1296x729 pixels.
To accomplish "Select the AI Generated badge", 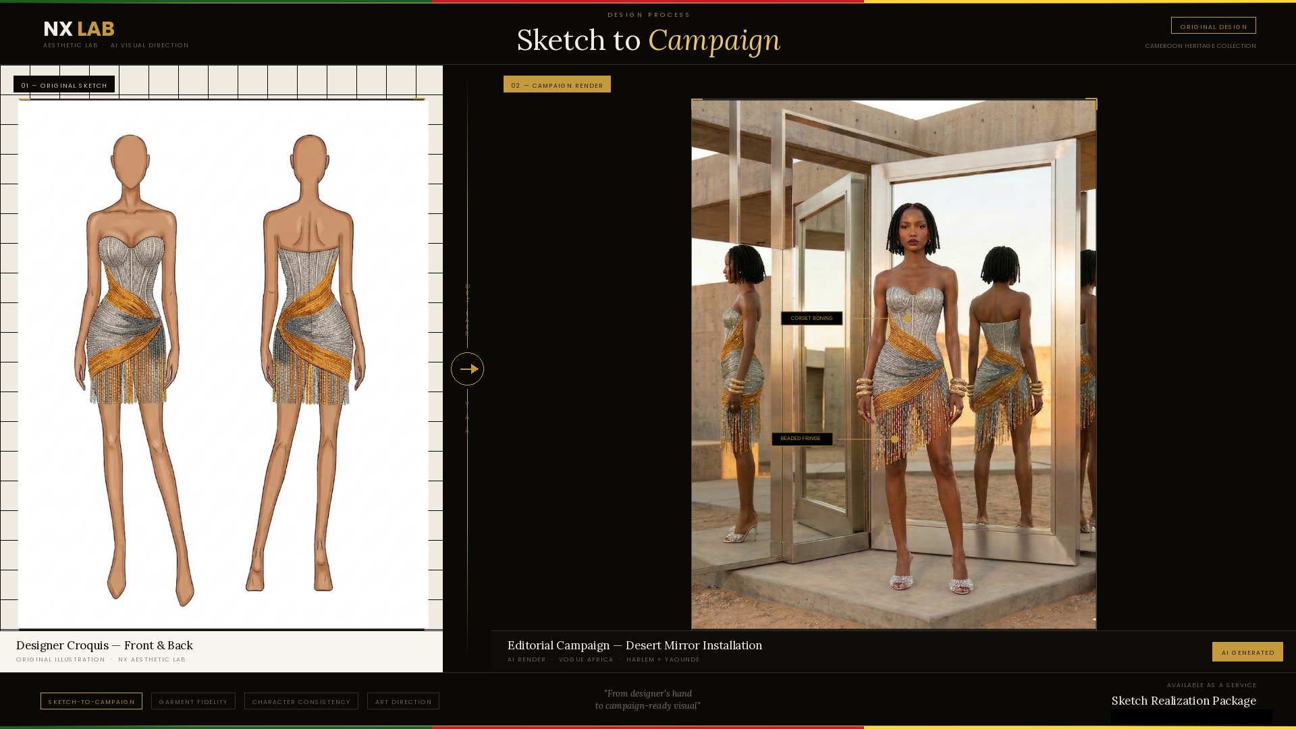I will click(1247, 651).
